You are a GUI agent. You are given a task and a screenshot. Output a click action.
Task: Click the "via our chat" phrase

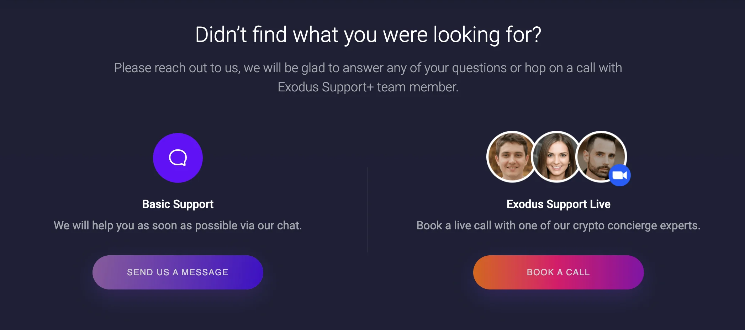(x=271, y=225)
